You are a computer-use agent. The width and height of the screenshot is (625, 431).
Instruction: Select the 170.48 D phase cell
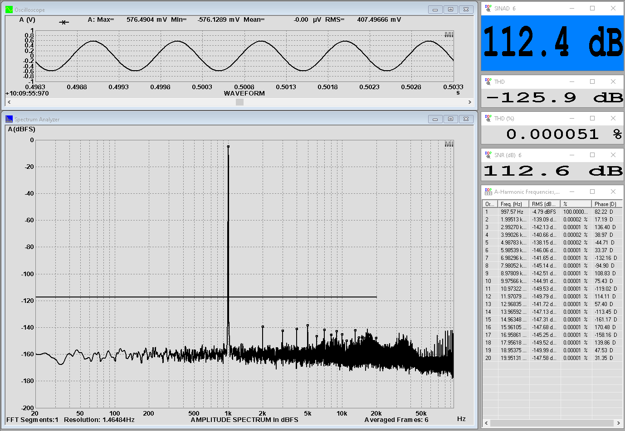[607, 327]
